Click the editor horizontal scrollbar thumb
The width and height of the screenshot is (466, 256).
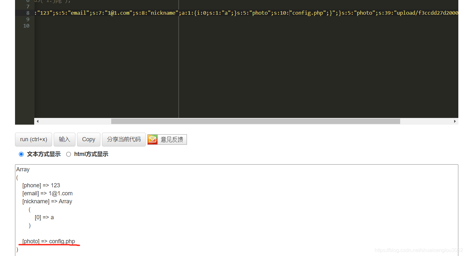coord(255,121)
